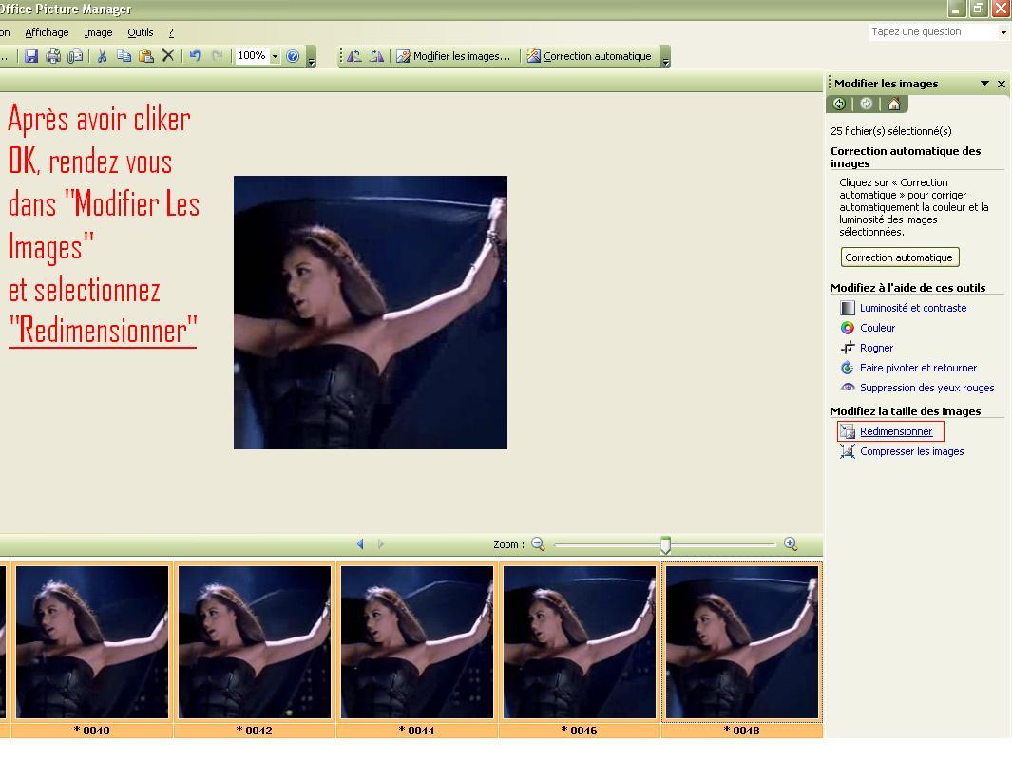
Task: Click the previous image blue arrow
Action: [360, 544]
